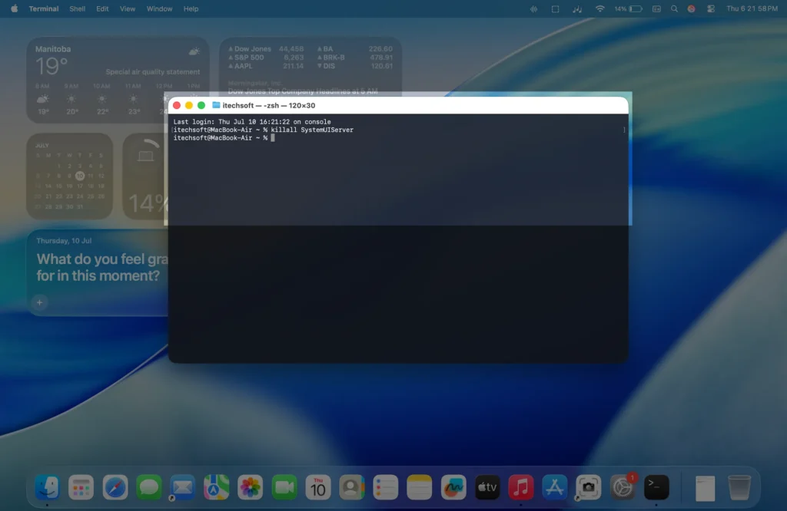This screenshot has width=787, height=511.
Task: Open the App Store from the Dock
Action: [x=554, y=487]
